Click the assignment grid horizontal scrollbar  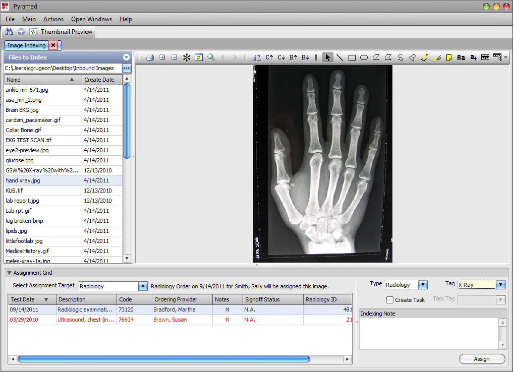[163, 359]
